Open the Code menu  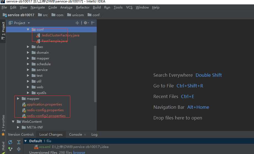pos(53,7)
